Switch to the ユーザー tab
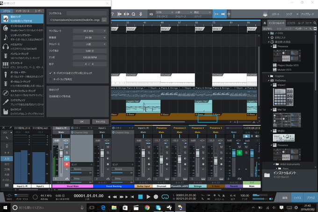The height and width of the screenshot is (212, 318). pos(38,11)
